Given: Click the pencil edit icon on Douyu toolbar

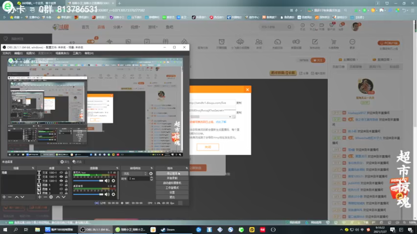Looking at the screenshot, I should [x=315, y=42].
